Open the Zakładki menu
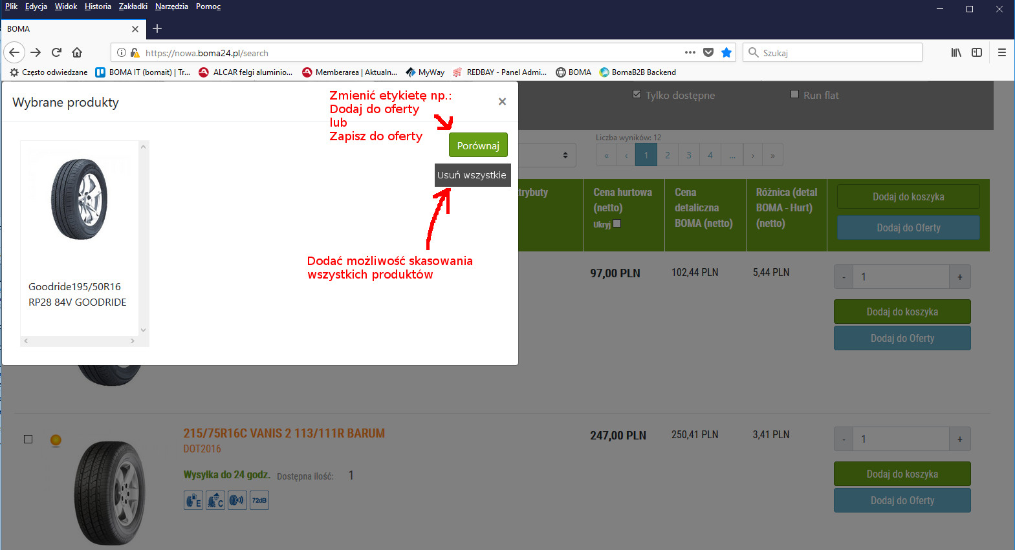Viewport: 1015px width, 550px height. pyautogui.click(x=133, y=6)
